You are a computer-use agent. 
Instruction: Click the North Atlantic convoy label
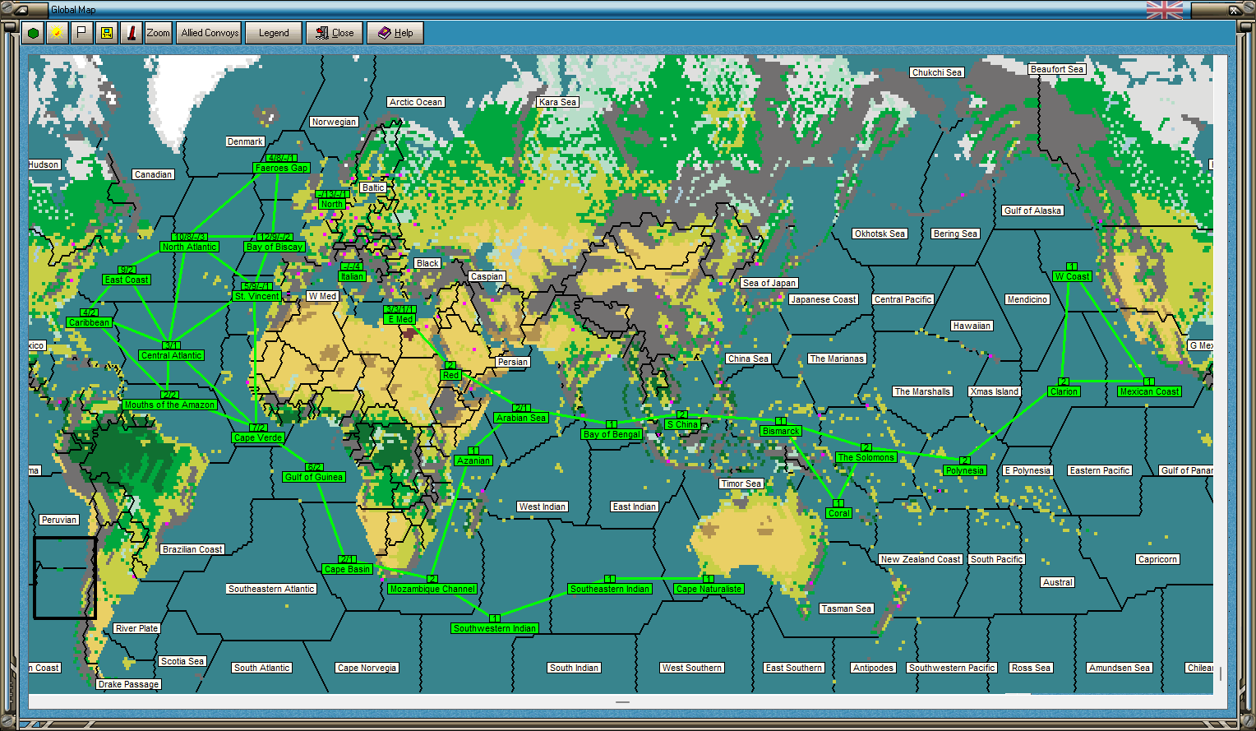pos(189,247)
